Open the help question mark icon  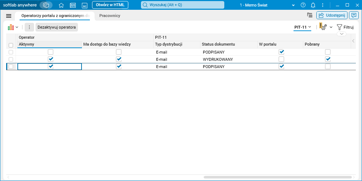click(303, 5)
